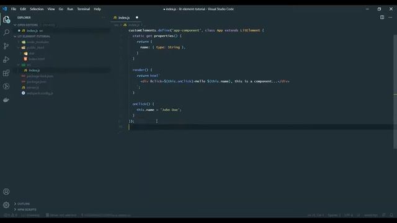Open the Explorer view in activity bar

point(6,19)
